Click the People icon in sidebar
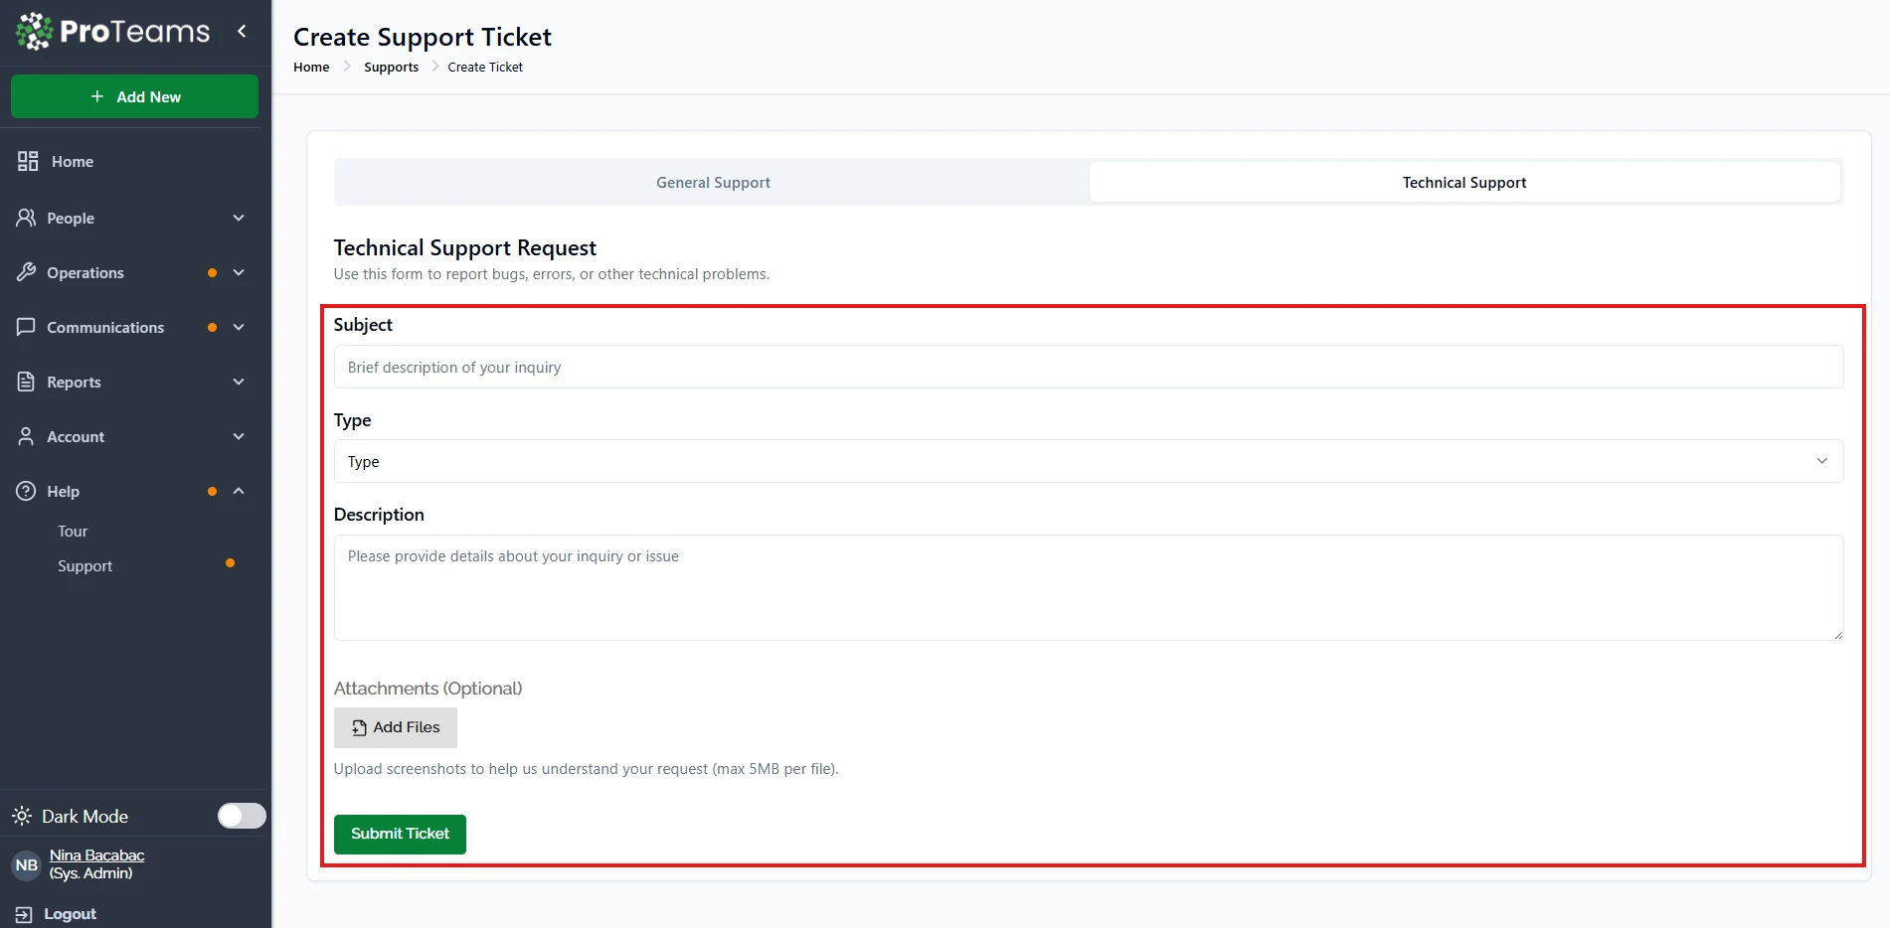Viewport: 1890px width, 928px height. 27,218
